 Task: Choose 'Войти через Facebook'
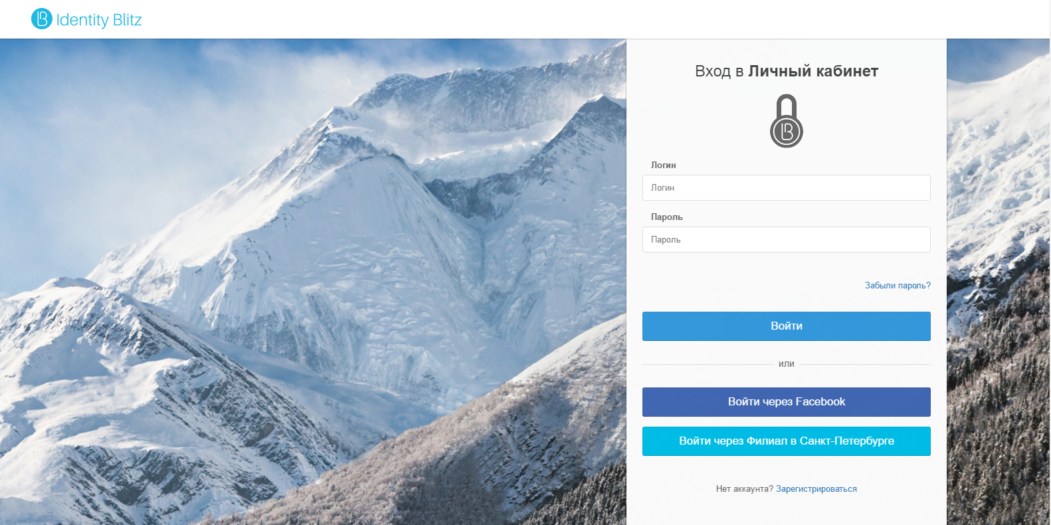[787, 402]
